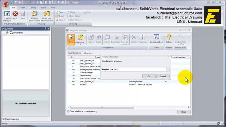Click left scroll arrow of project list
The width and height of the screenshot is (226, 127).
click(69, 107)
